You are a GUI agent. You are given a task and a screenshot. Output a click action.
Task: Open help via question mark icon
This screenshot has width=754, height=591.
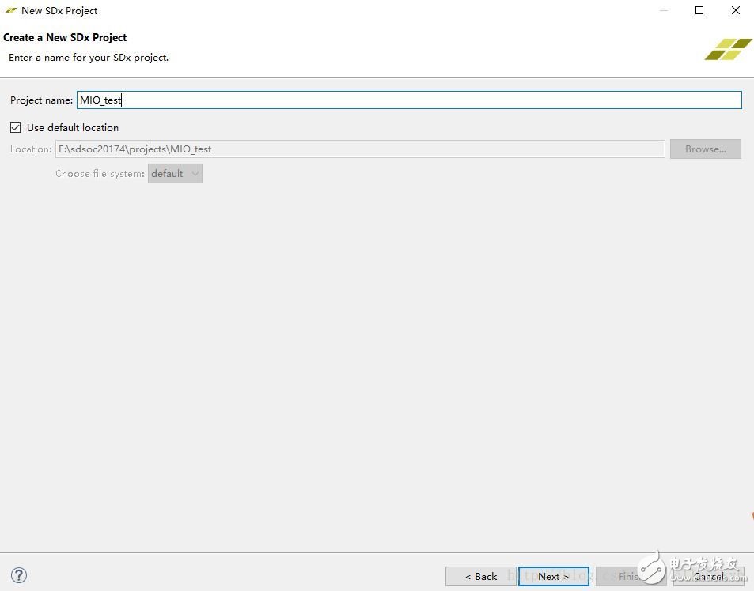[20, 575]
